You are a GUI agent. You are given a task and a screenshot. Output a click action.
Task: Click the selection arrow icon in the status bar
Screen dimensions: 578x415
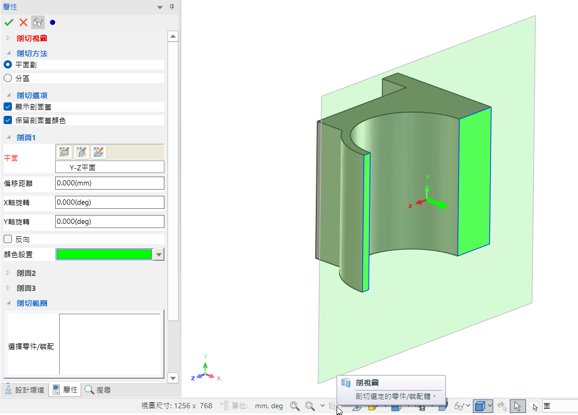pos(517,406)
